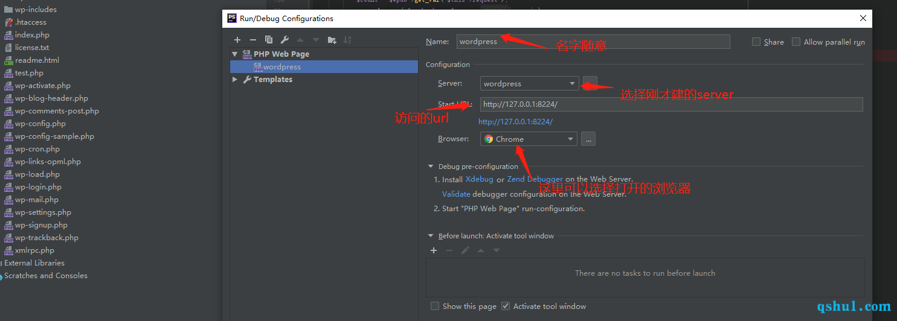Select wp-links-opml.php in the project tree
Viewport: 897px width, 321px height.
pos(48,162)
